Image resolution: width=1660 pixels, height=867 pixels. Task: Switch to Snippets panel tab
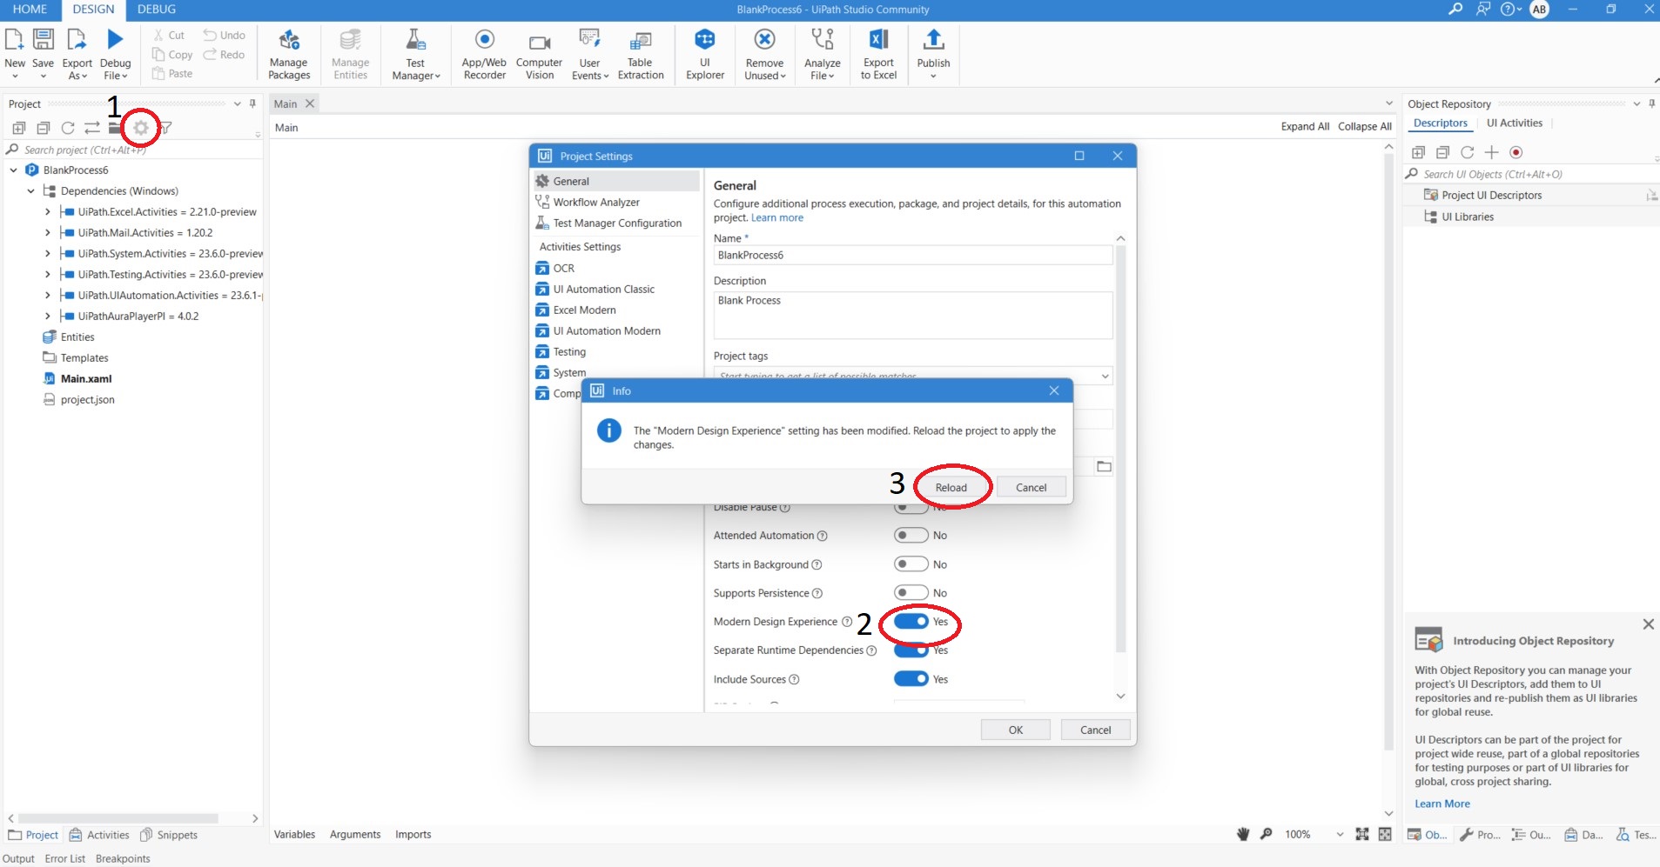(x=169, y=835)
